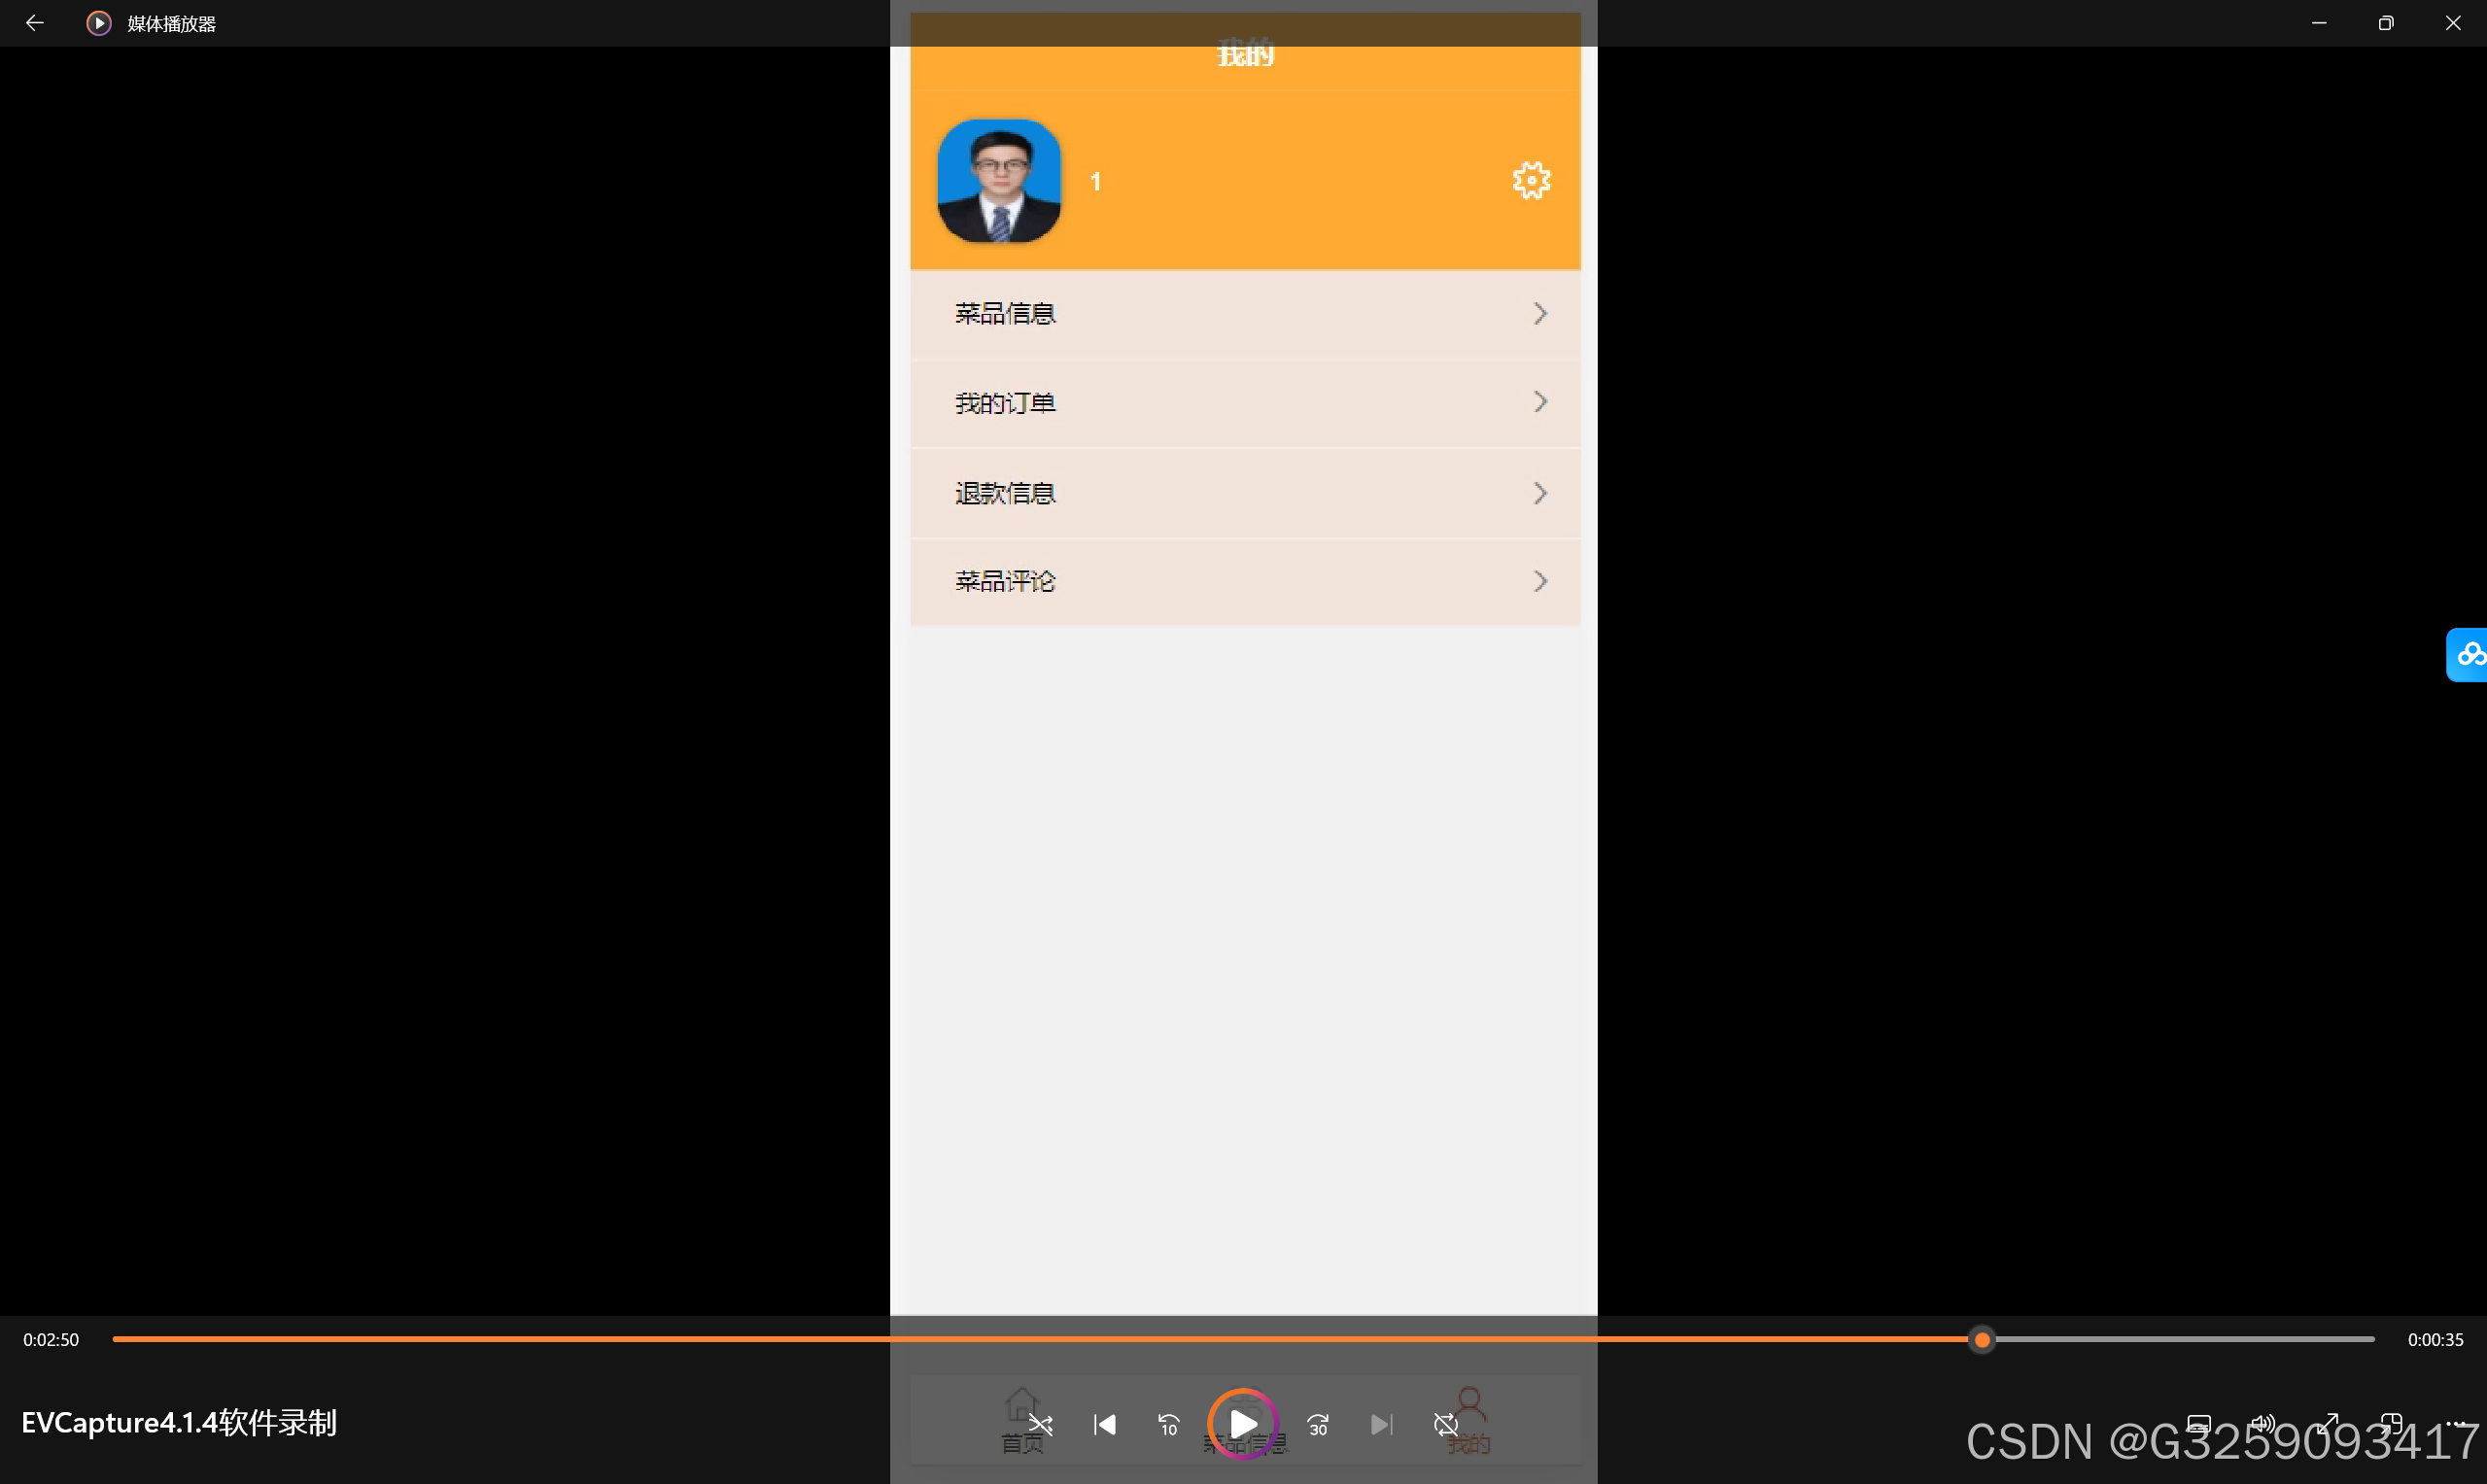2487x1484 pixels.
Task: Click the user avatar photo
Action: (x=997, y=180)
